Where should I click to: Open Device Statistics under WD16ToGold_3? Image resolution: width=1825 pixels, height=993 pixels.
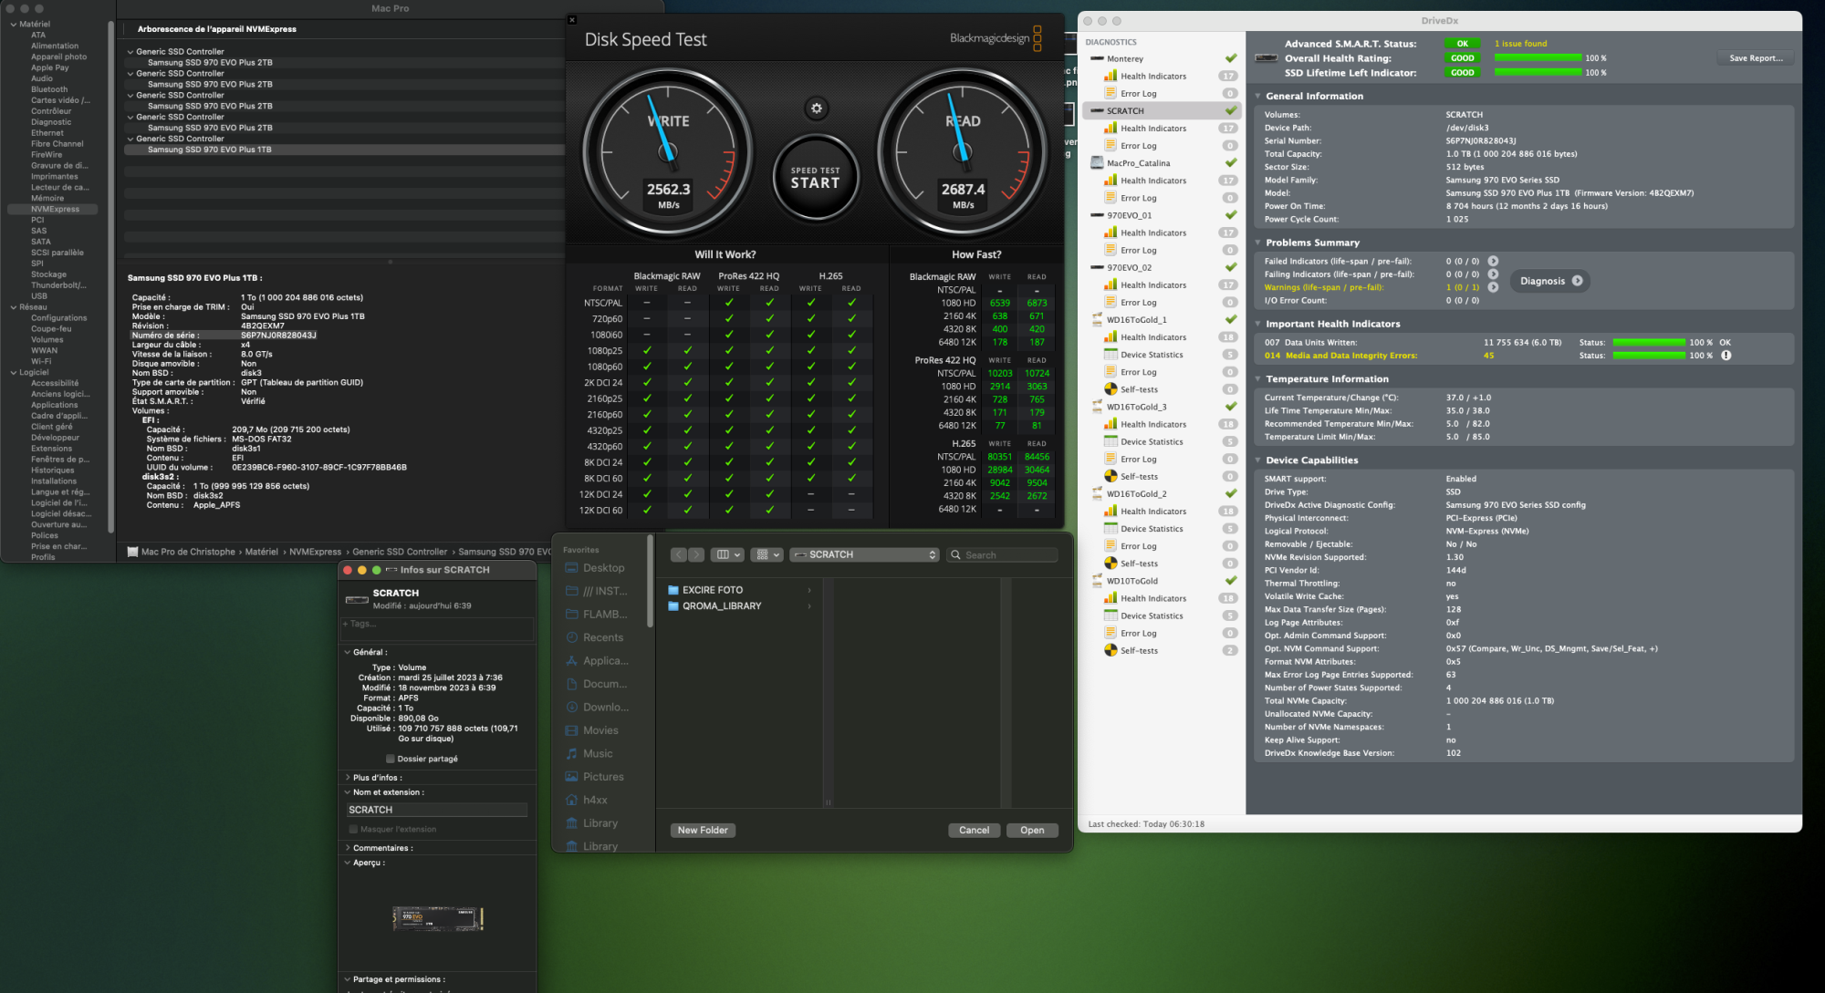pos(1151,442)
